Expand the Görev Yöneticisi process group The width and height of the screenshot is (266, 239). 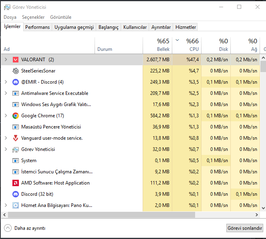tap(6, 149)
